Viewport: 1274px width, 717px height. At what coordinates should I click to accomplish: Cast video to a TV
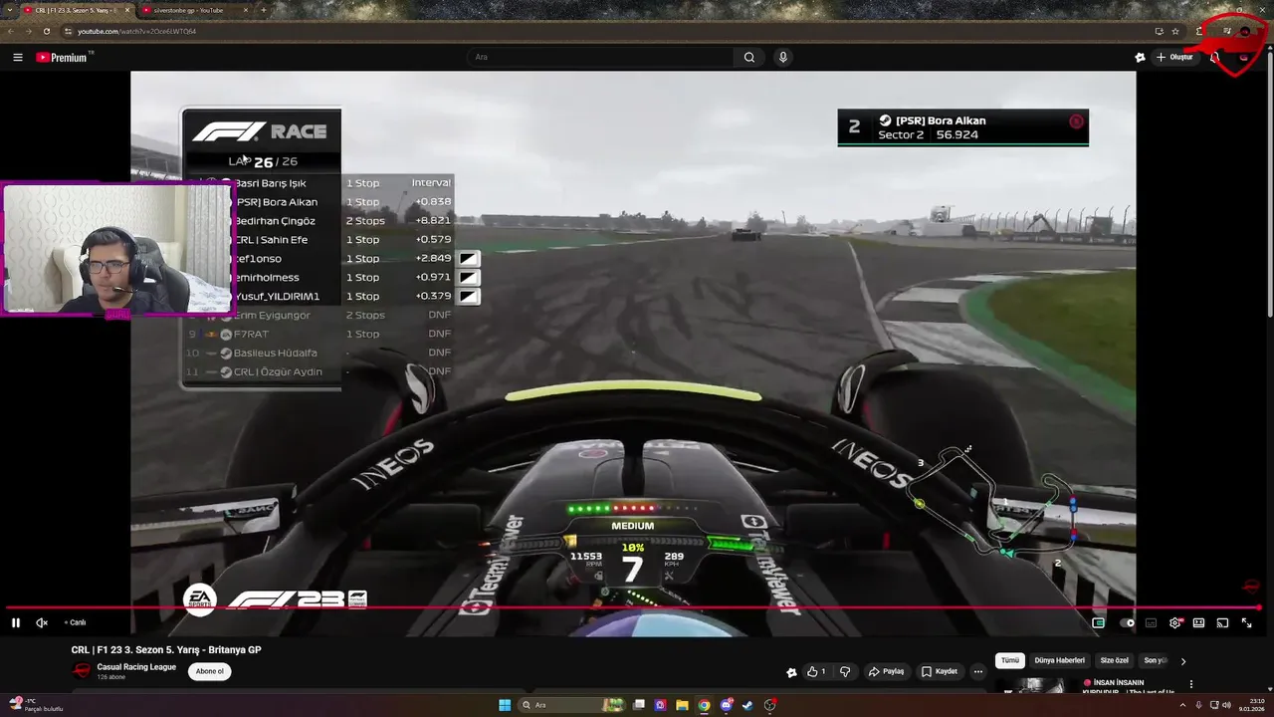click(x=1222, y=623)
